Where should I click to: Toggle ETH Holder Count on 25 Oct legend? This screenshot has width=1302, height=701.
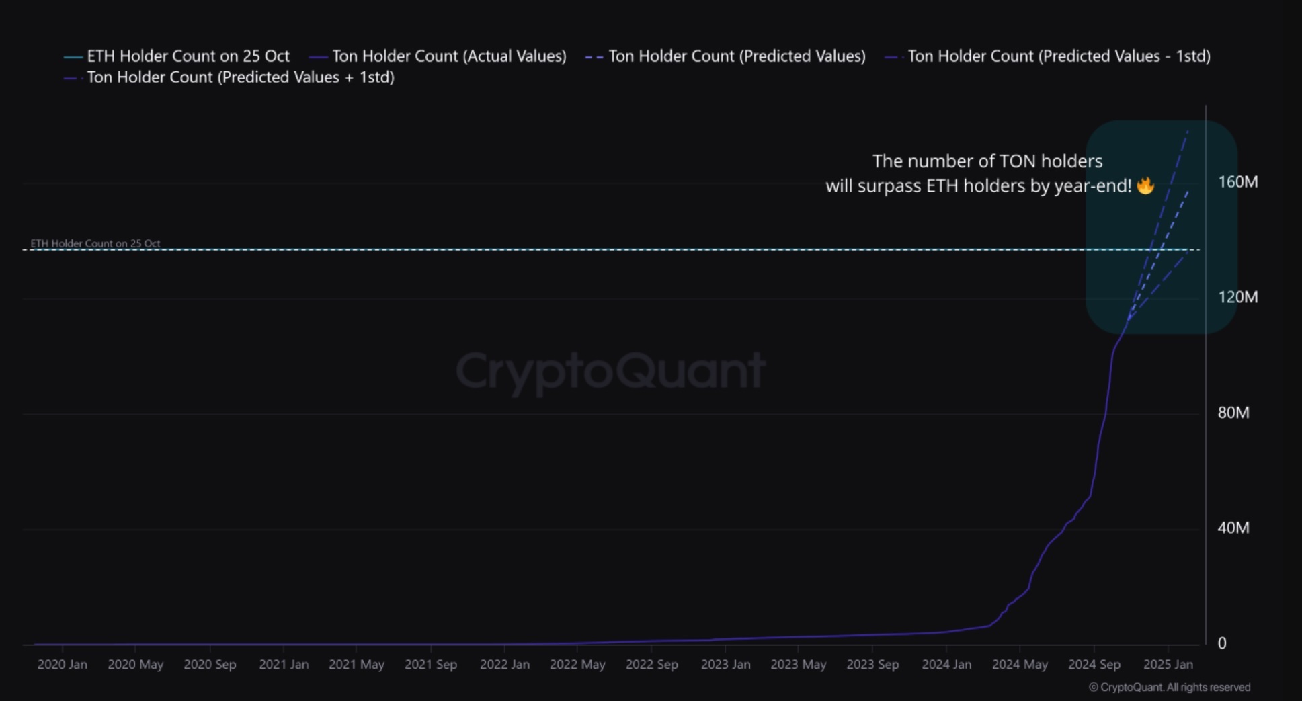177,56
